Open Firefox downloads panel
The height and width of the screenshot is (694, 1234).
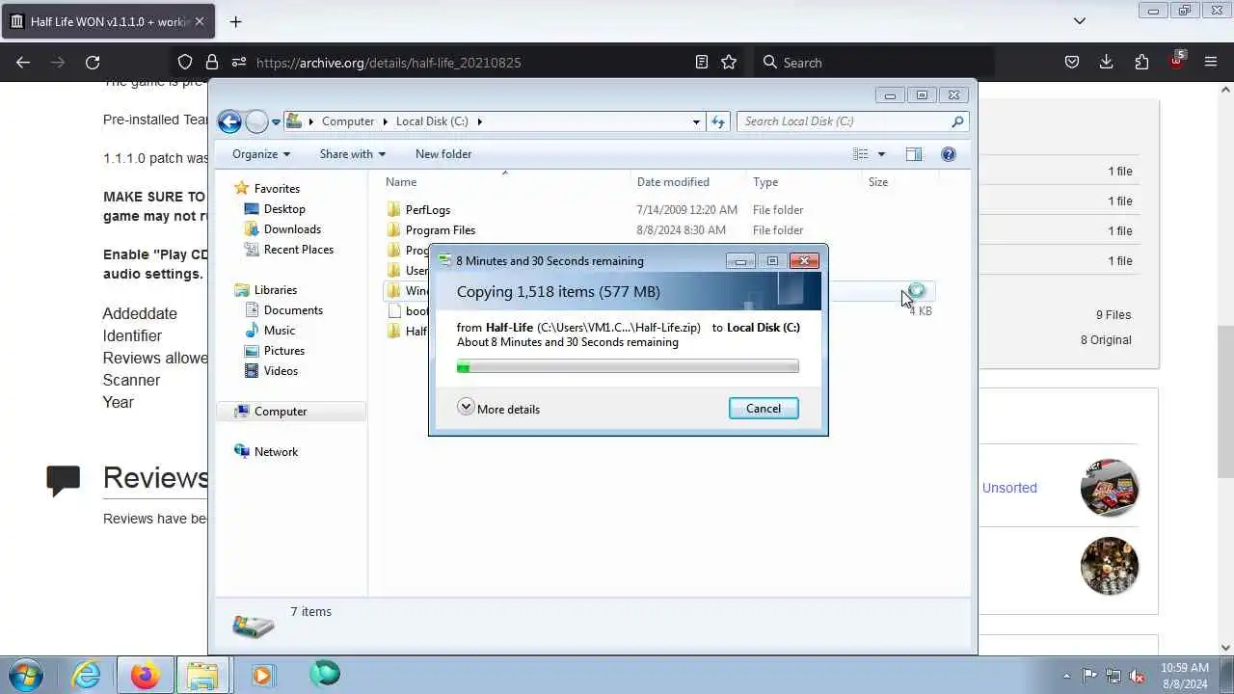tap(1107, 62)
